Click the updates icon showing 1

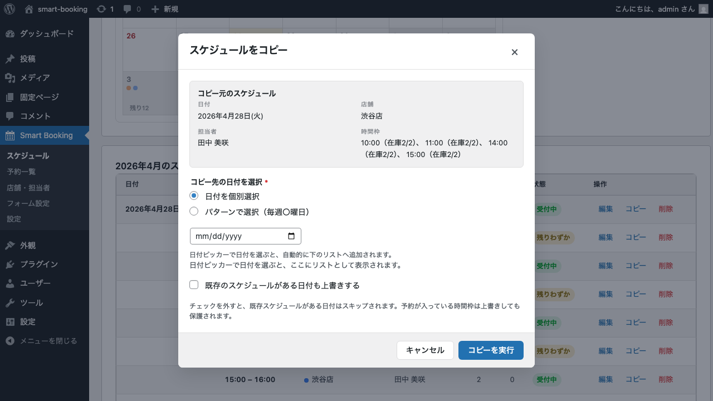[105, 9]
